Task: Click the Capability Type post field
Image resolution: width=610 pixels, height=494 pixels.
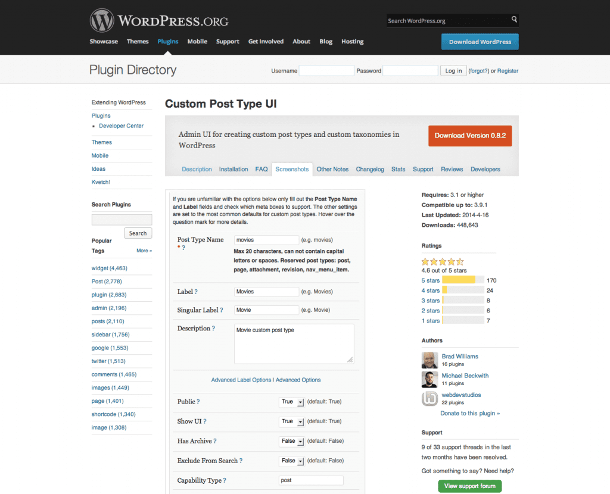Action: (311, 480)
